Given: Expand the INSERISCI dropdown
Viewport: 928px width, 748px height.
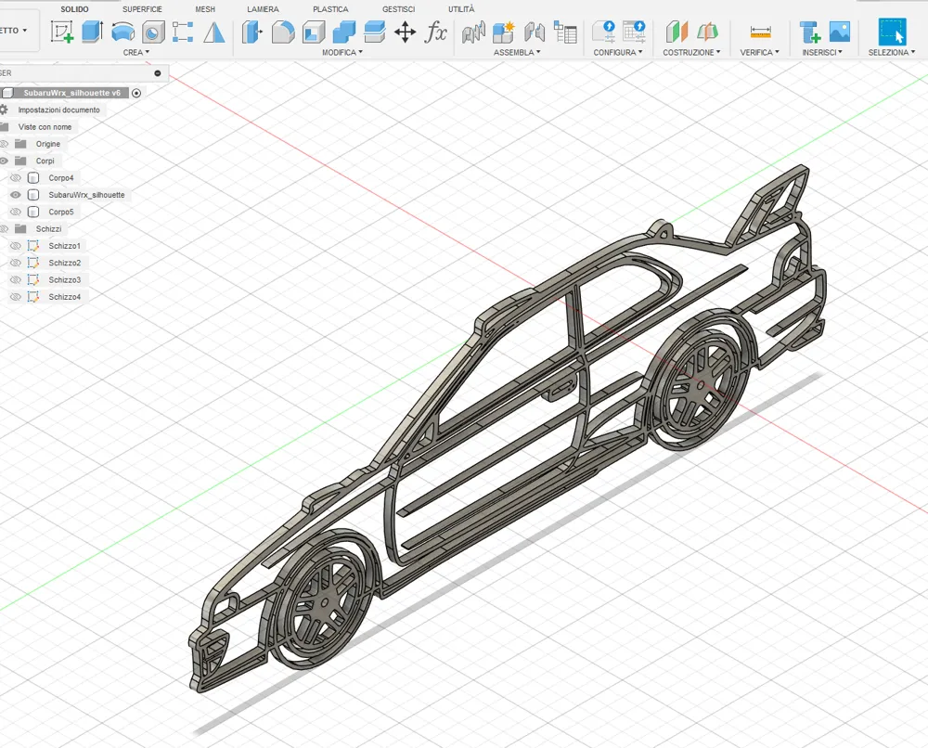Looking at the screenshot, I should pyautogui.click(x=822, y=52).
